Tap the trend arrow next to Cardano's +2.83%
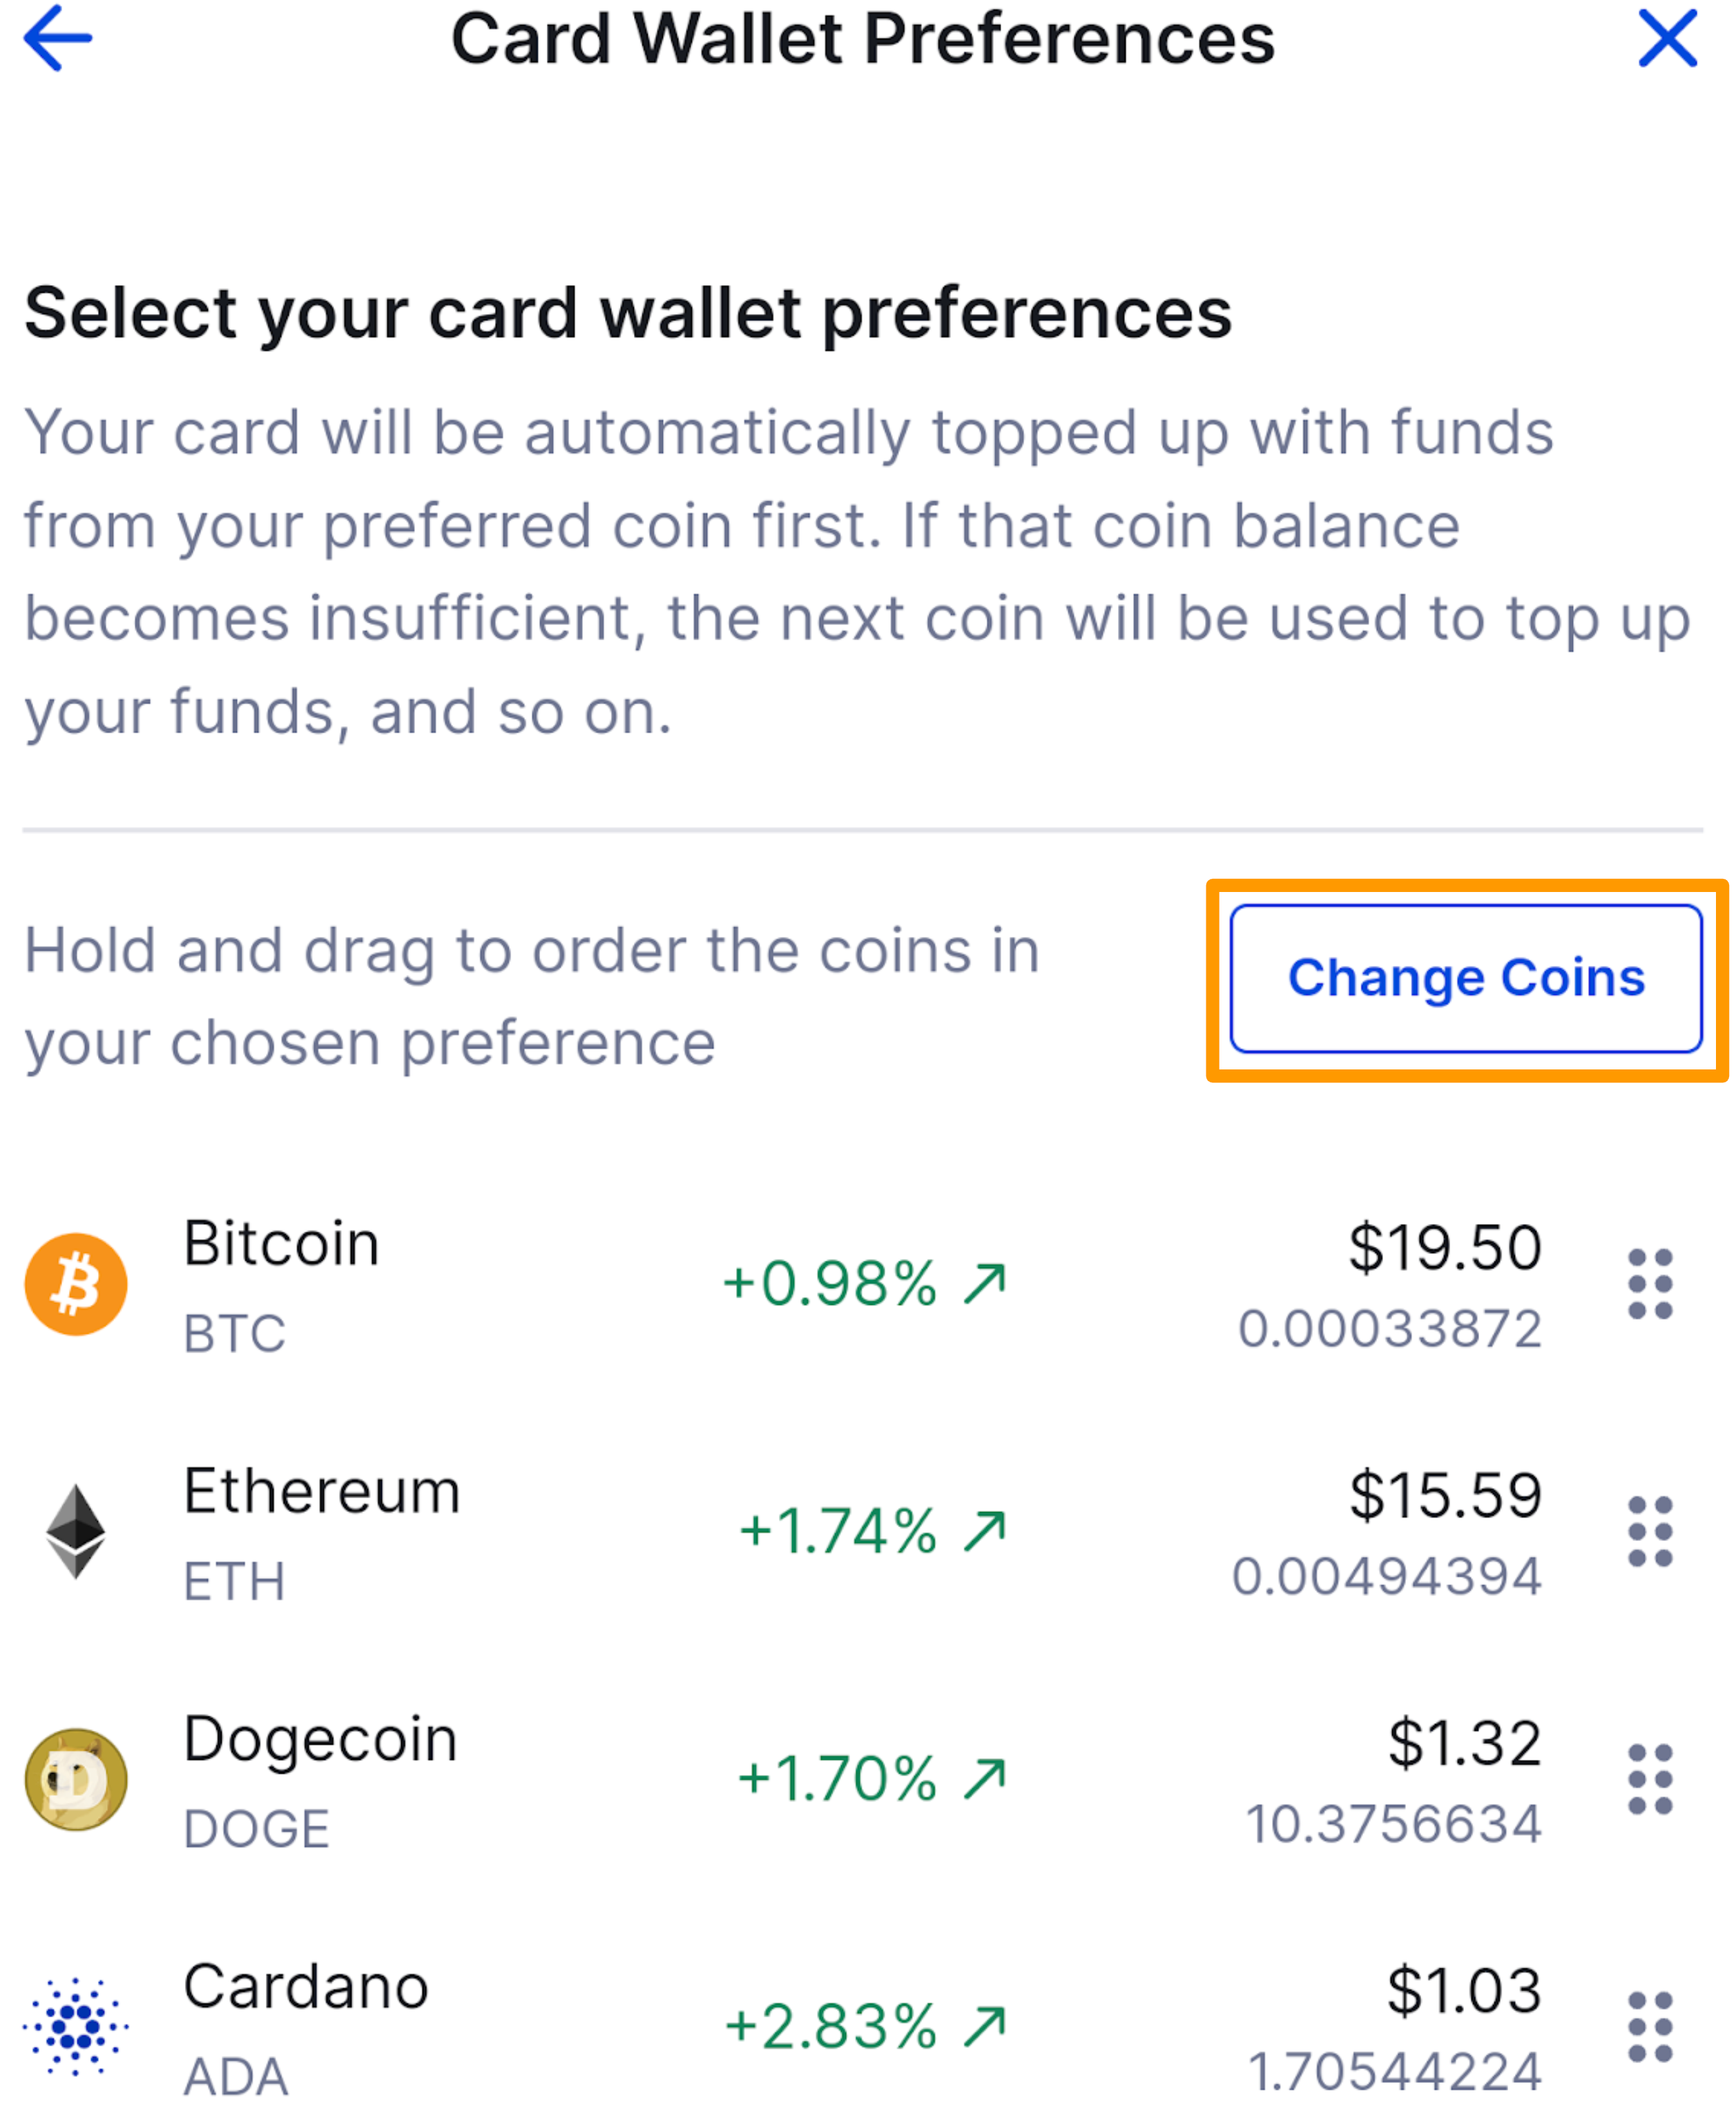Image resolution: width=1736 pixels, height=2114 pixels. [x=985, y=2027]
